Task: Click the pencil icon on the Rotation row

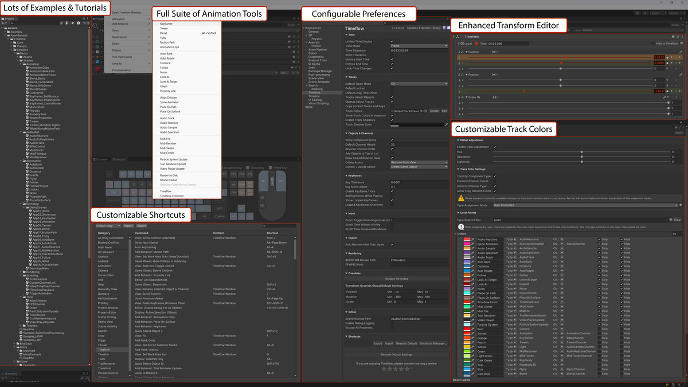Action: pos(681,75)
